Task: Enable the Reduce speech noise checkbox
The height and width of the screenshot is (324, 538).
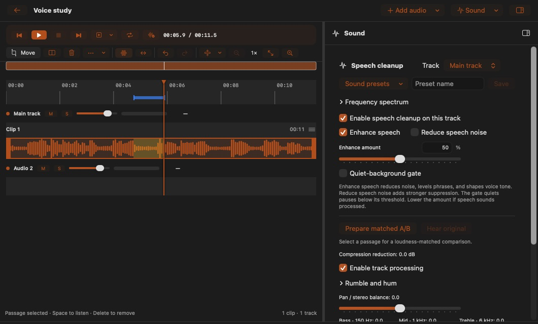Action: tap(415, 133)
